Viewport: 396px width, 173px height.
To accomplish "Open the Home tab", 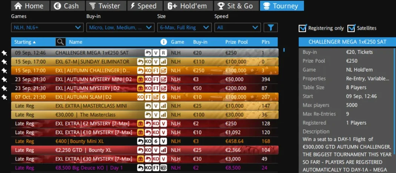I will click(x=30, y=6).
